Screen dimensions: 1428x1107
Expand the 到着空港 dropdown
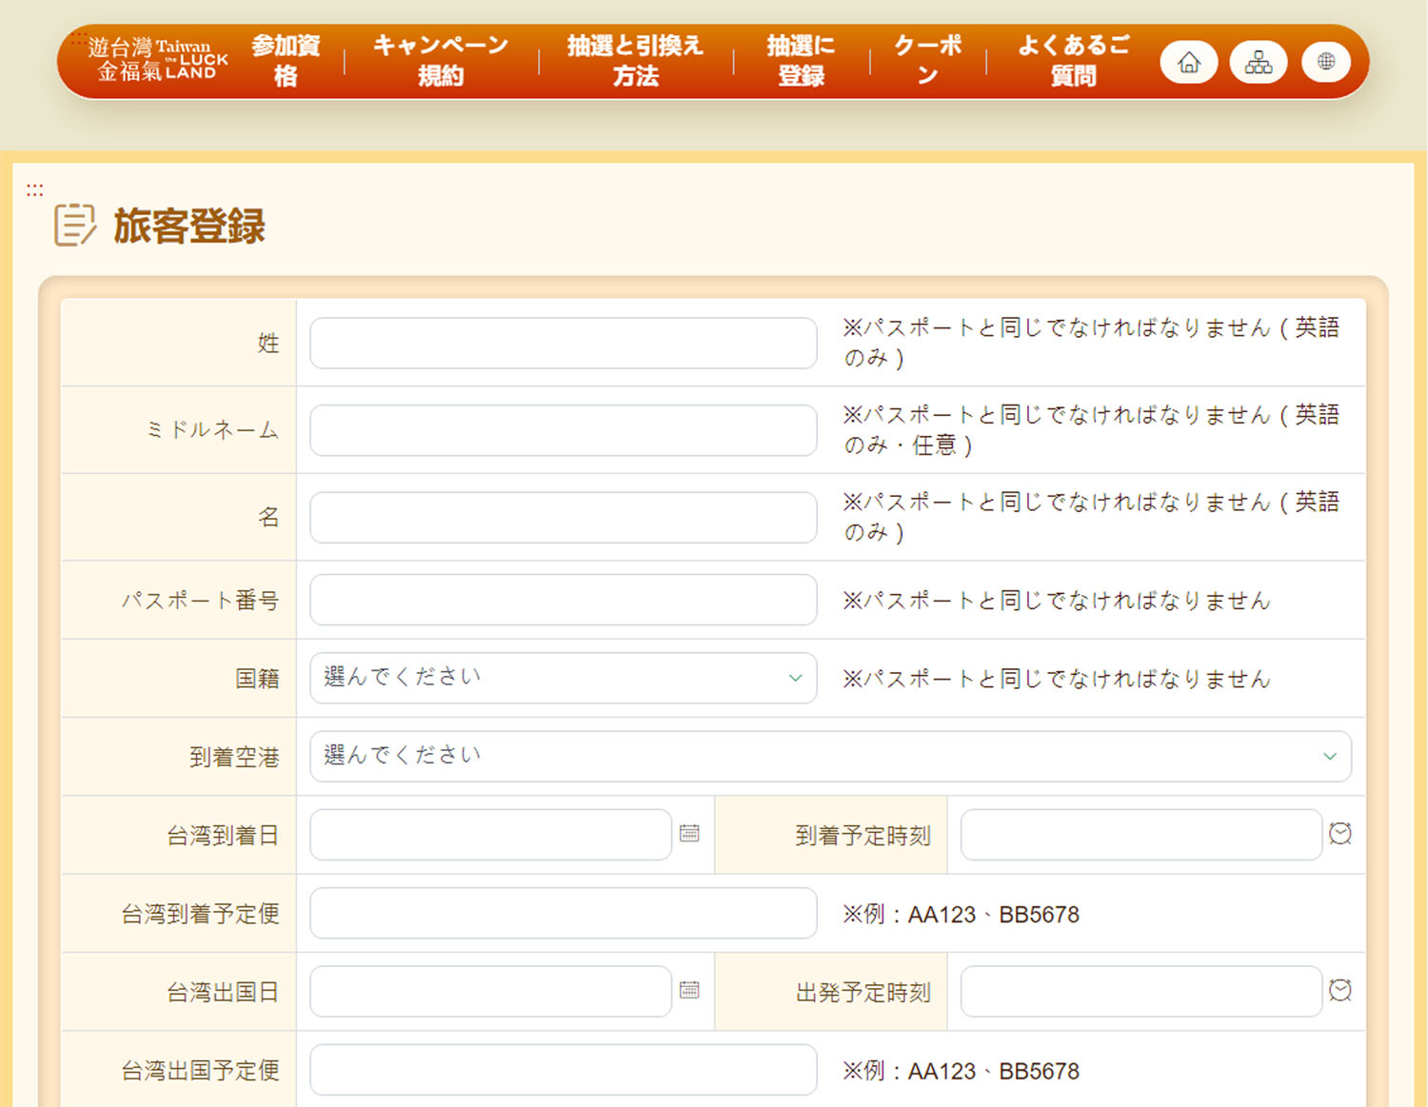(x=829, y=757)
